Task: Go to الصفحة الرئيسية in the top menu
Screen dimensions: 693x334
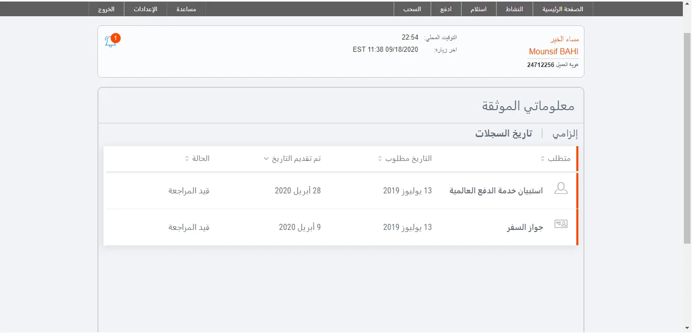Action: [563, 9]
